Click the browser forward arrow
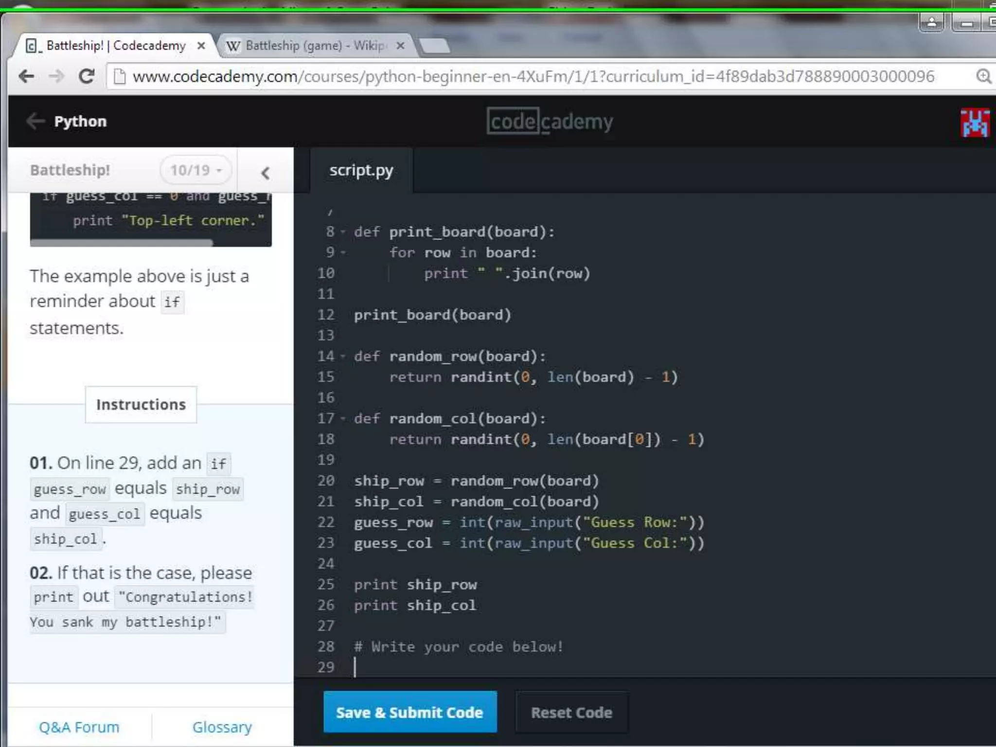The image size is (996, 747). [57, 76]
